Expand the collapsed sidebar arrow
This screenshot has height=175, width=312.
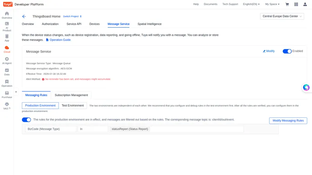pos(16,92)
